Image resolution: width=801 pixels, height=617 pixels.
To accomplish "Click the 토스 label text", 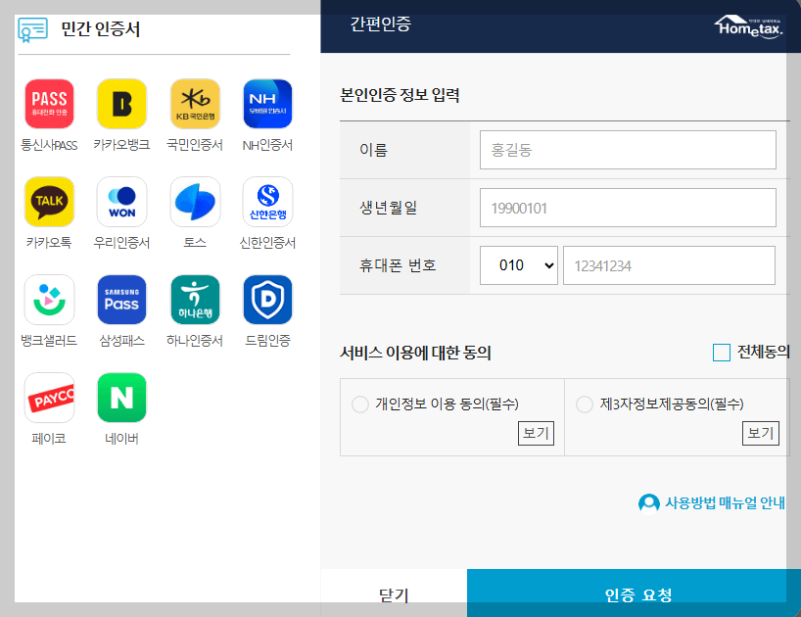I will [x=195, y=243].
